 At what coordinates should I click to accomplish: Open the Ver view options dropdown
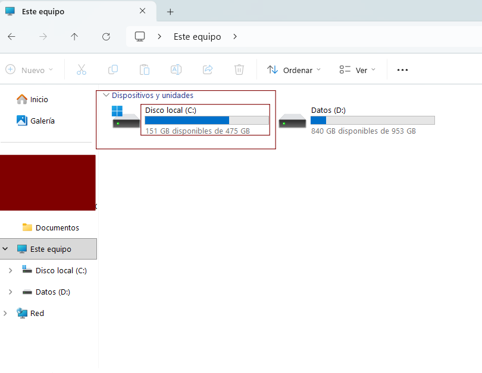pyautogui.click(x=357, y=70)
